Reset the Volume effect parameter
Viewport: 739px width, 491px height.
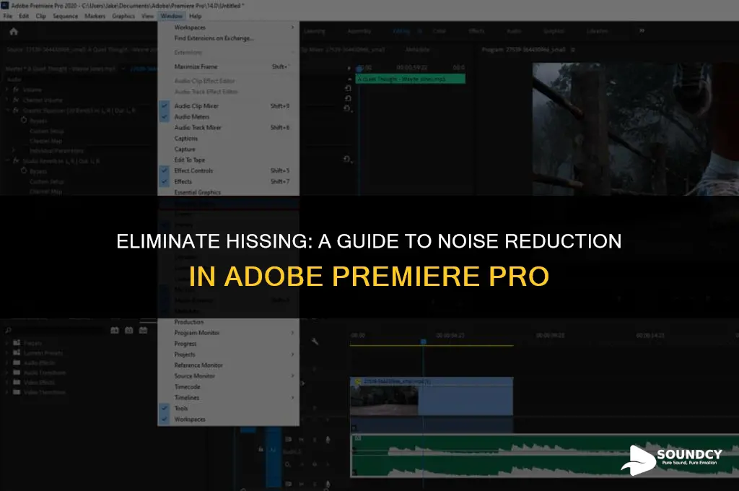pos(348,88)
